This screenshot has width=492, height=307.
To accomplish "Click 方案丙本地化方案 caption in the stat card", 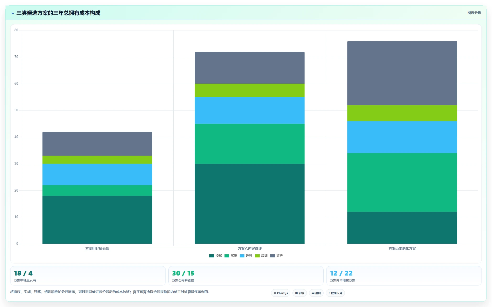I will click(343, 280).
